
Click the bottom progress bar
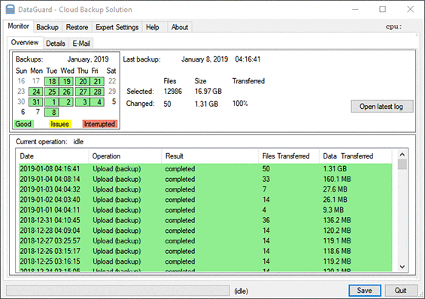pos(117,291)
